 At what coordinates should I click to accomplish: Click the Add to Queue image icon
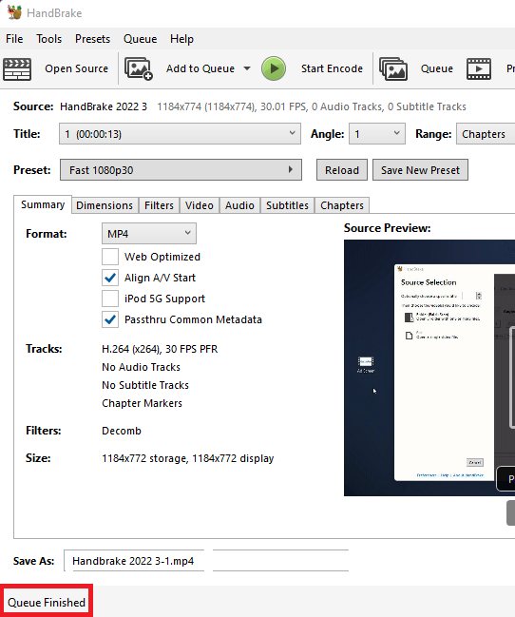pyautogui.click(x=139, y=68)
